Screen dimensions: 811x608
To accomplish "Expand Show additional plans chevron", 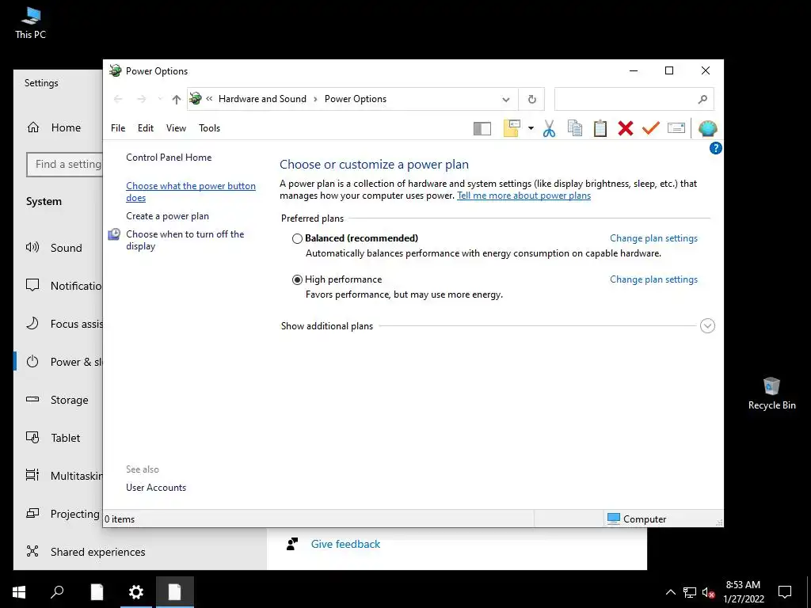I will pyautogui.click(x=707, y=325).
